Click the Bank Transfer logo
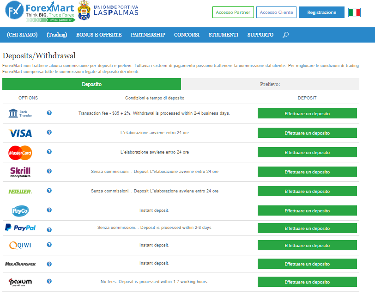375x297 pixels. point(20,113)
